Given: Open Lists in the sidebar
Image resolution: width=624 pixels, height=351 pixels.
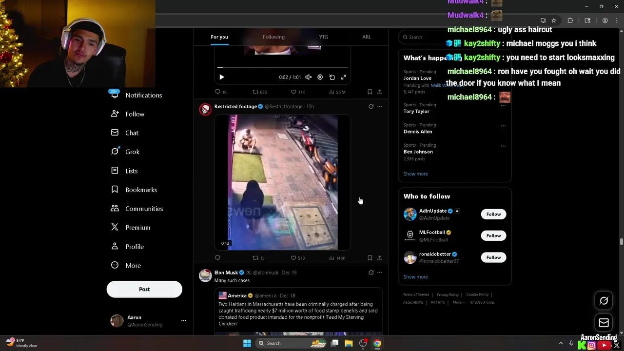Looking at the screenshot, I should [x=125, y=171].
